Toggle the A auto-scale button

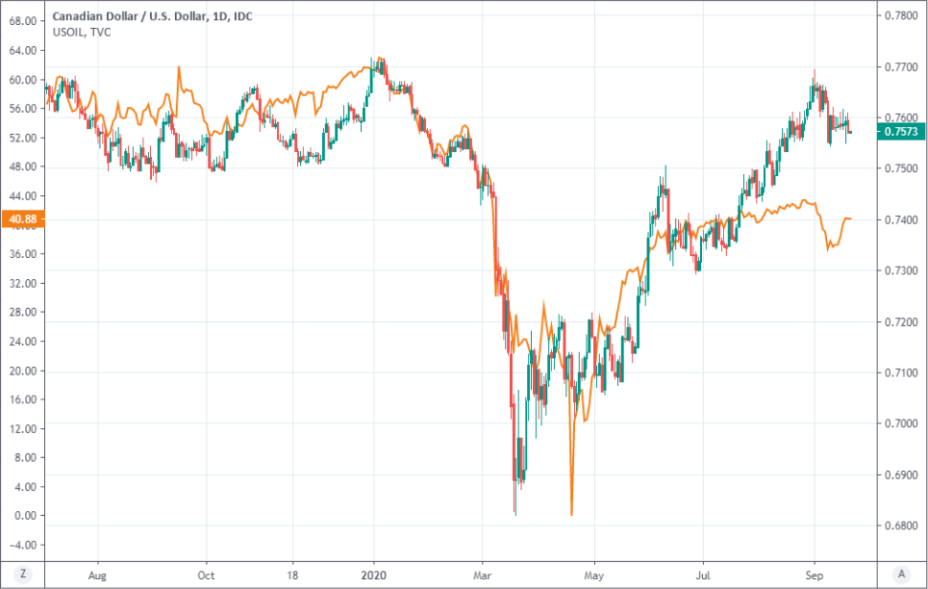(x=901, y=574)
